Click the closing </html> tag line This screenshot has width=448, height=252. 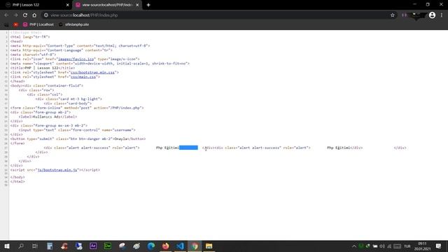17,182
